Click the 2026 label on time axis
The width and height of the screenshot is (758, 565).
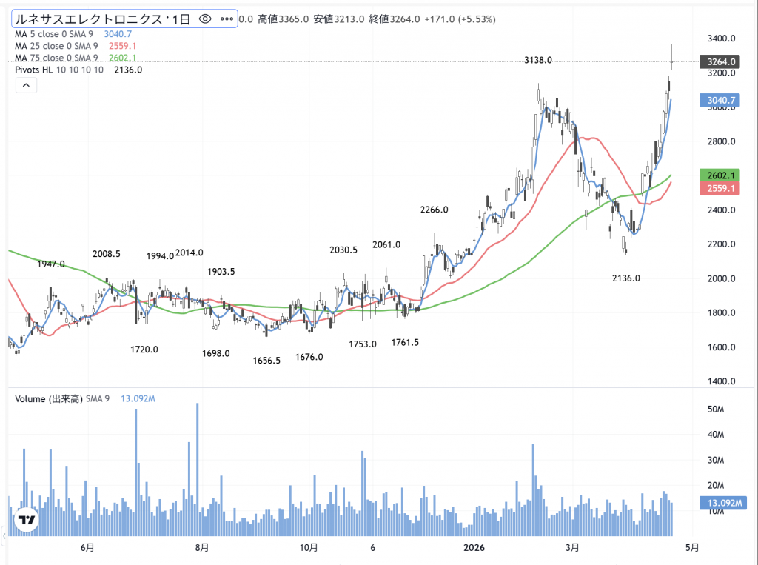click(x=474, y=548)
